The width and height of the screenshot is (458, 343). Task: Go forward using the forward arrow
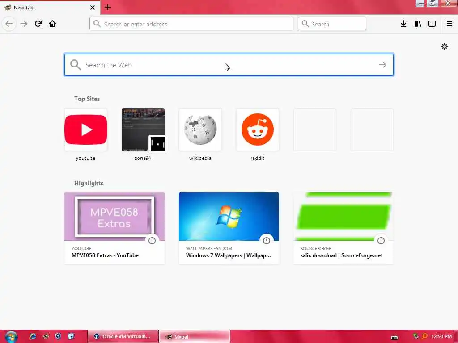click(24, 24)
